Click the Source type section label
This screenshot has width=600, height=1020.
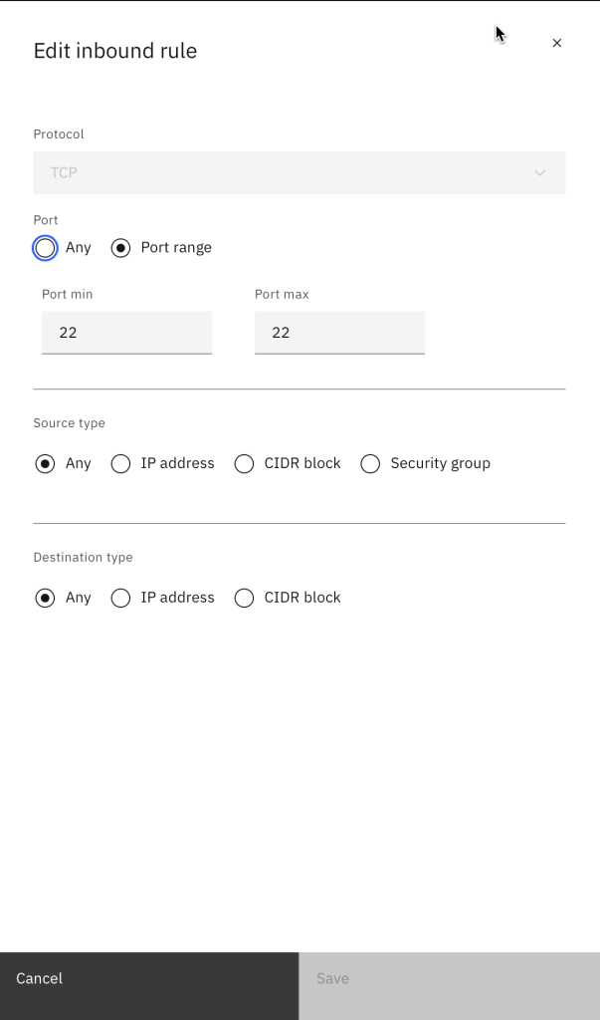click(x=70, y=423)
